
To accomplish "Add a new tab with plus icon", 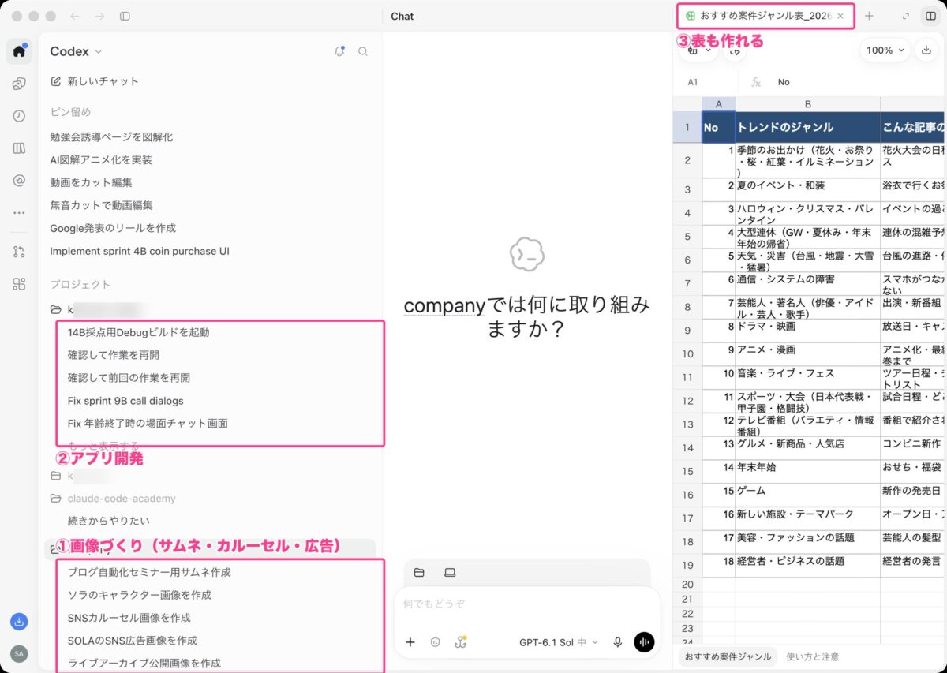I will pos(869,16).
